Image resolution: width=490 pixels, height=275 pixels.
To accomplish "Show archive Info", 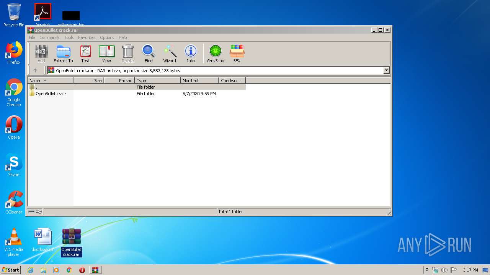I will (x=191, y=53).
